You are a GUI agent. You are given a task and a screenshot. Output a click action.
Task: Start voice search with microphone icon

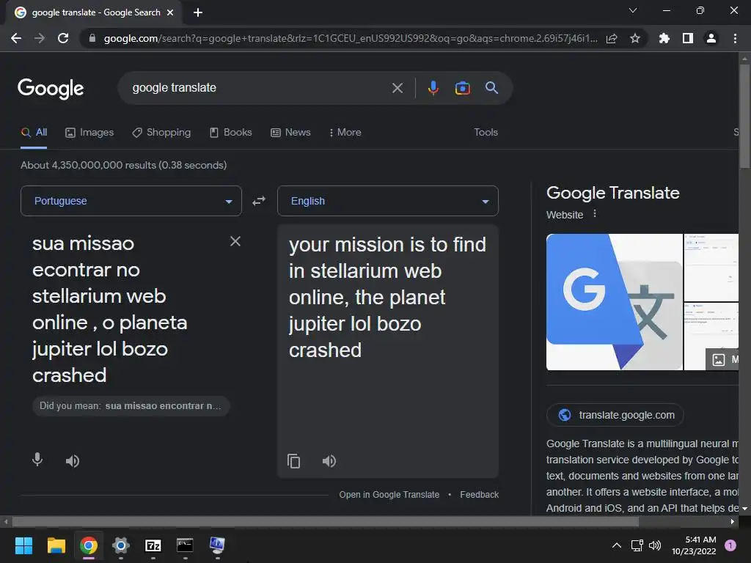tap(433, 88)
